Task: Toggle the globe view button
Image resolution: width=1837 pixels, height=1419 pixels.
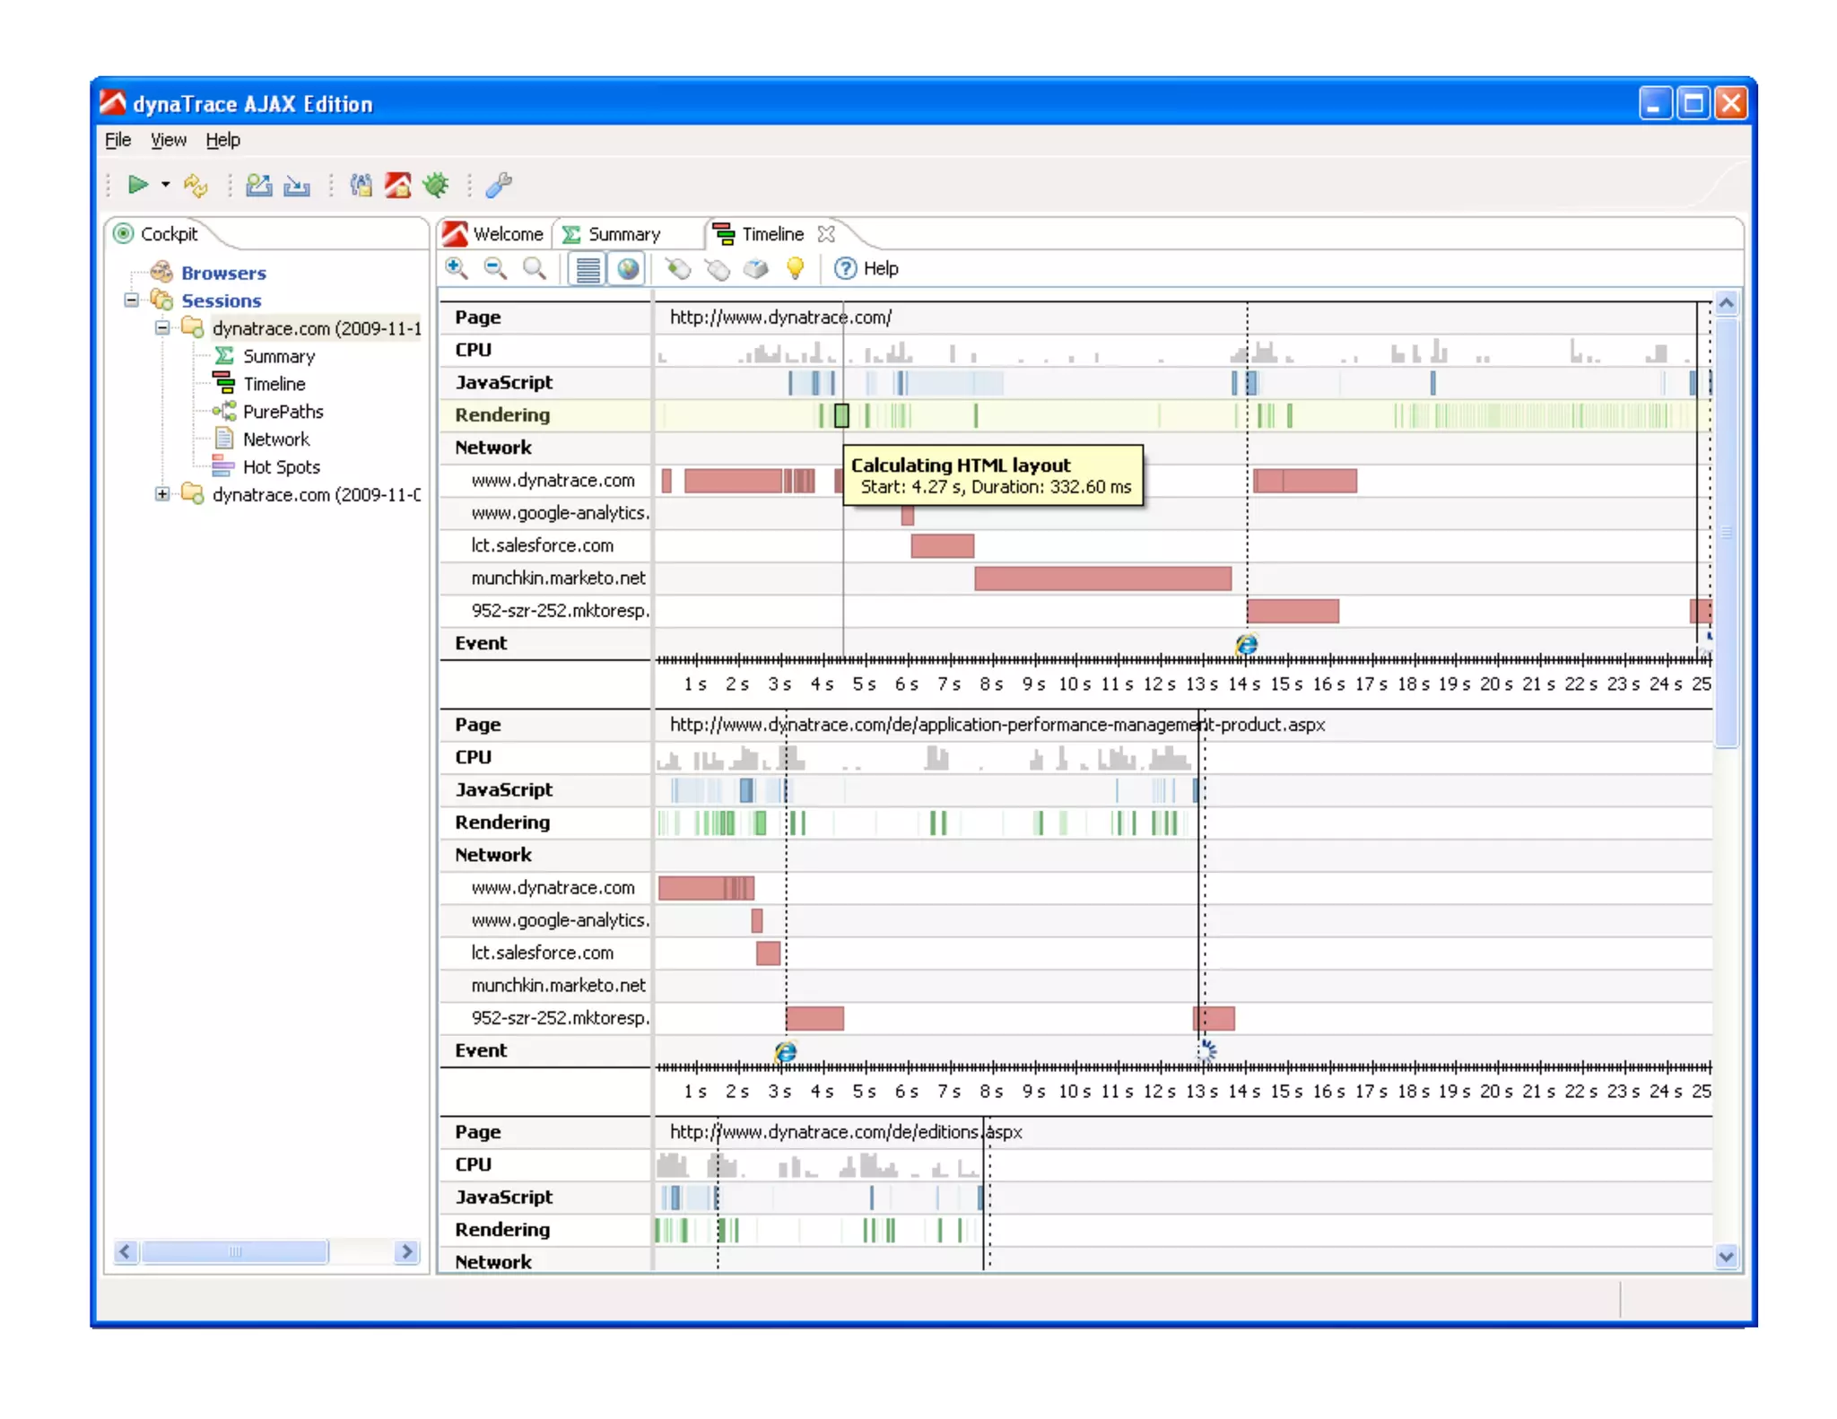Action: [628, 268]
